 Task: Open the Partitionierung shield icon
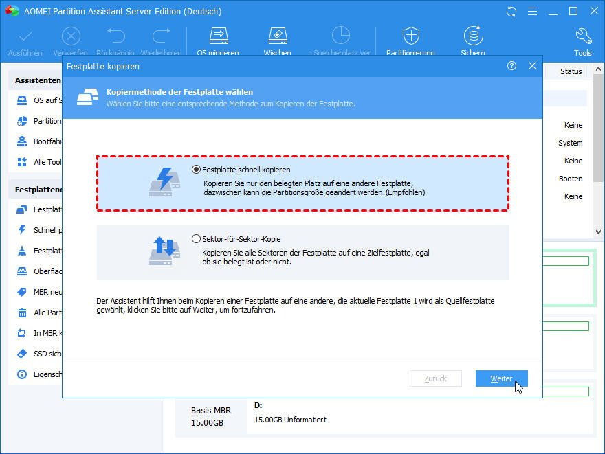[x=411, y=36]
